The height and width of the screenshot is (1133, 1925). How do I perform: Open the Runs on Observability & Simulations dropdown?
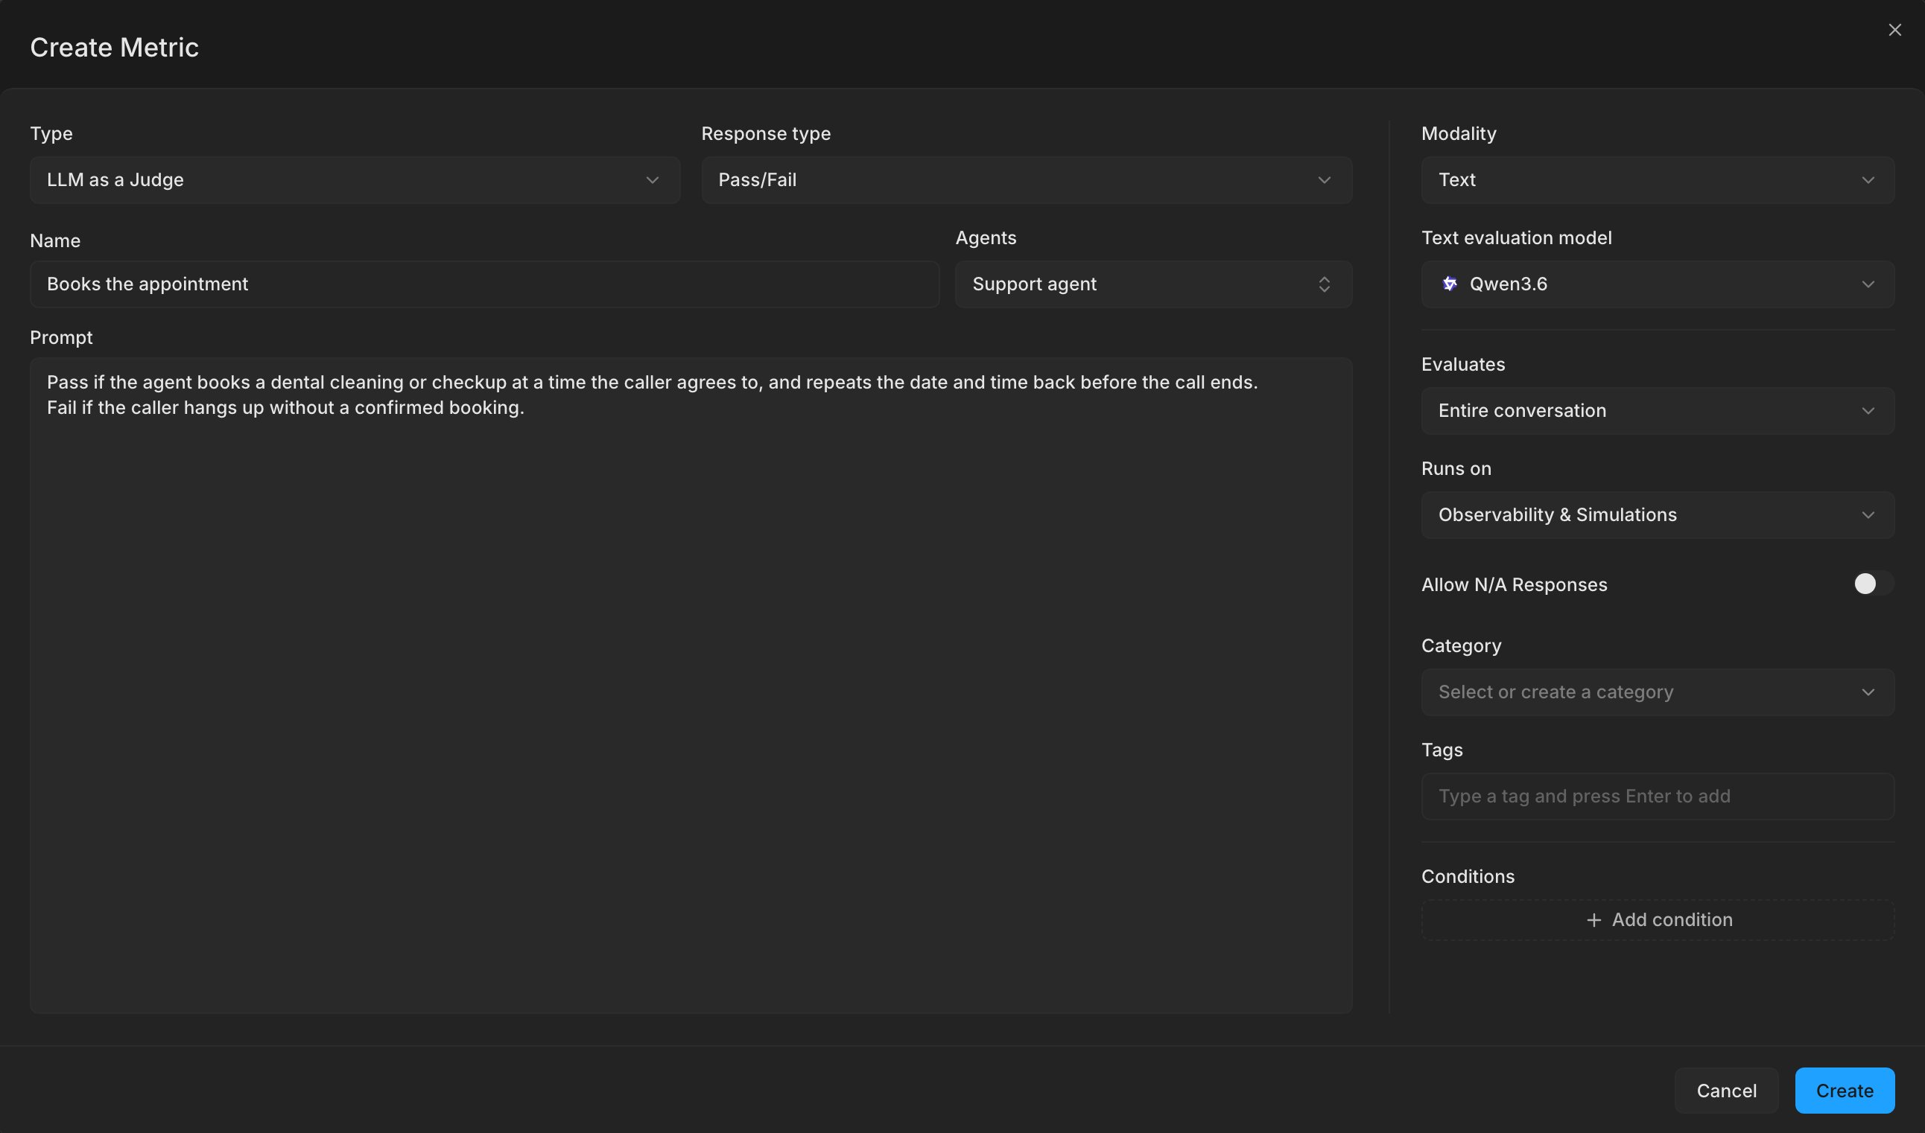pyautogui.click(x=1658, y=514)
